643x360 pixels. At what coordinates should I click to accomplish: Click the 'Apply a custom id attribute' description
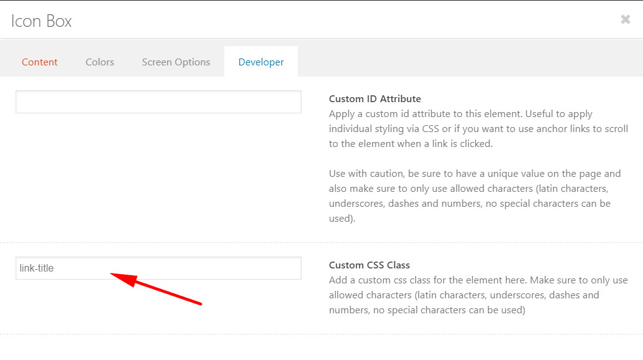coord(478,129)
